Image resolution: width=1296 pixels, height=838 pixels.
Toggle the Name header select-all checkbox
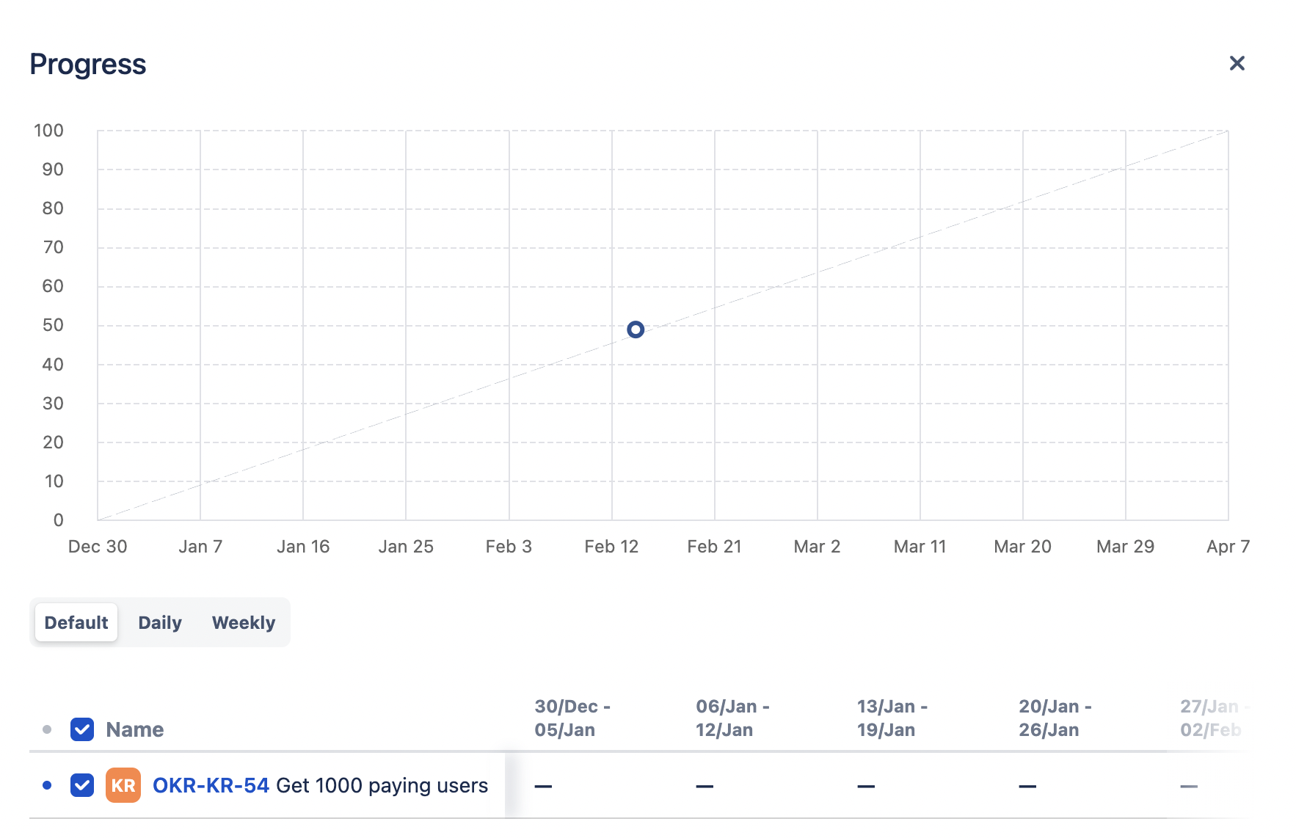click(82, 729)
